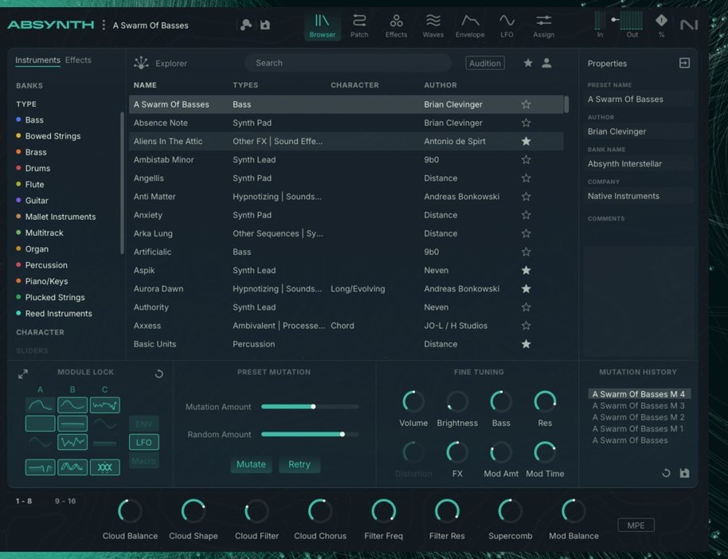Image resolution: width=728 pixels, height=559 pixels.
Task: Open the LFO view in top toolbar
Action: point(507,26)
